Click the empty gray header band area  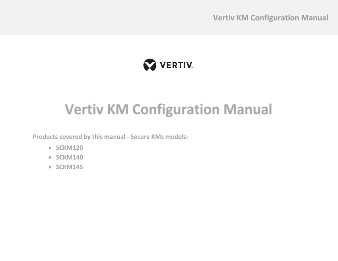[x=104, y=17]
